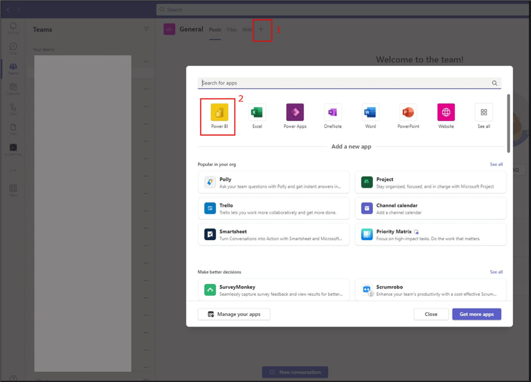Select the Word app icon
The image size is (531, 382).
coord(370,112)
